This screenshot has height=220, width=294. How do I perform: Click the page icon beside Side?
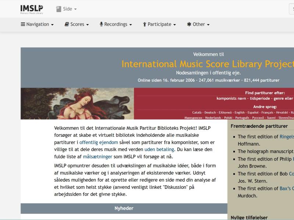tap(58, 9)
